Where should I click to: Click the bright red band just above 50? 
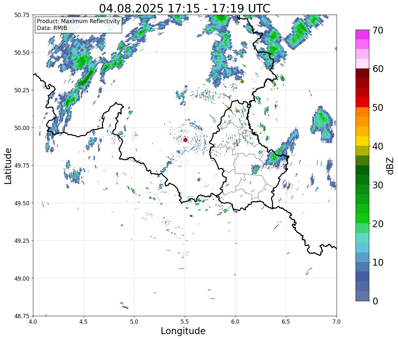tap(362, 102)
